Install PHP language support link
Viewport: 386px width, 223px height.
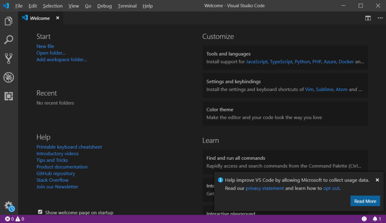(x=316, y=62)
